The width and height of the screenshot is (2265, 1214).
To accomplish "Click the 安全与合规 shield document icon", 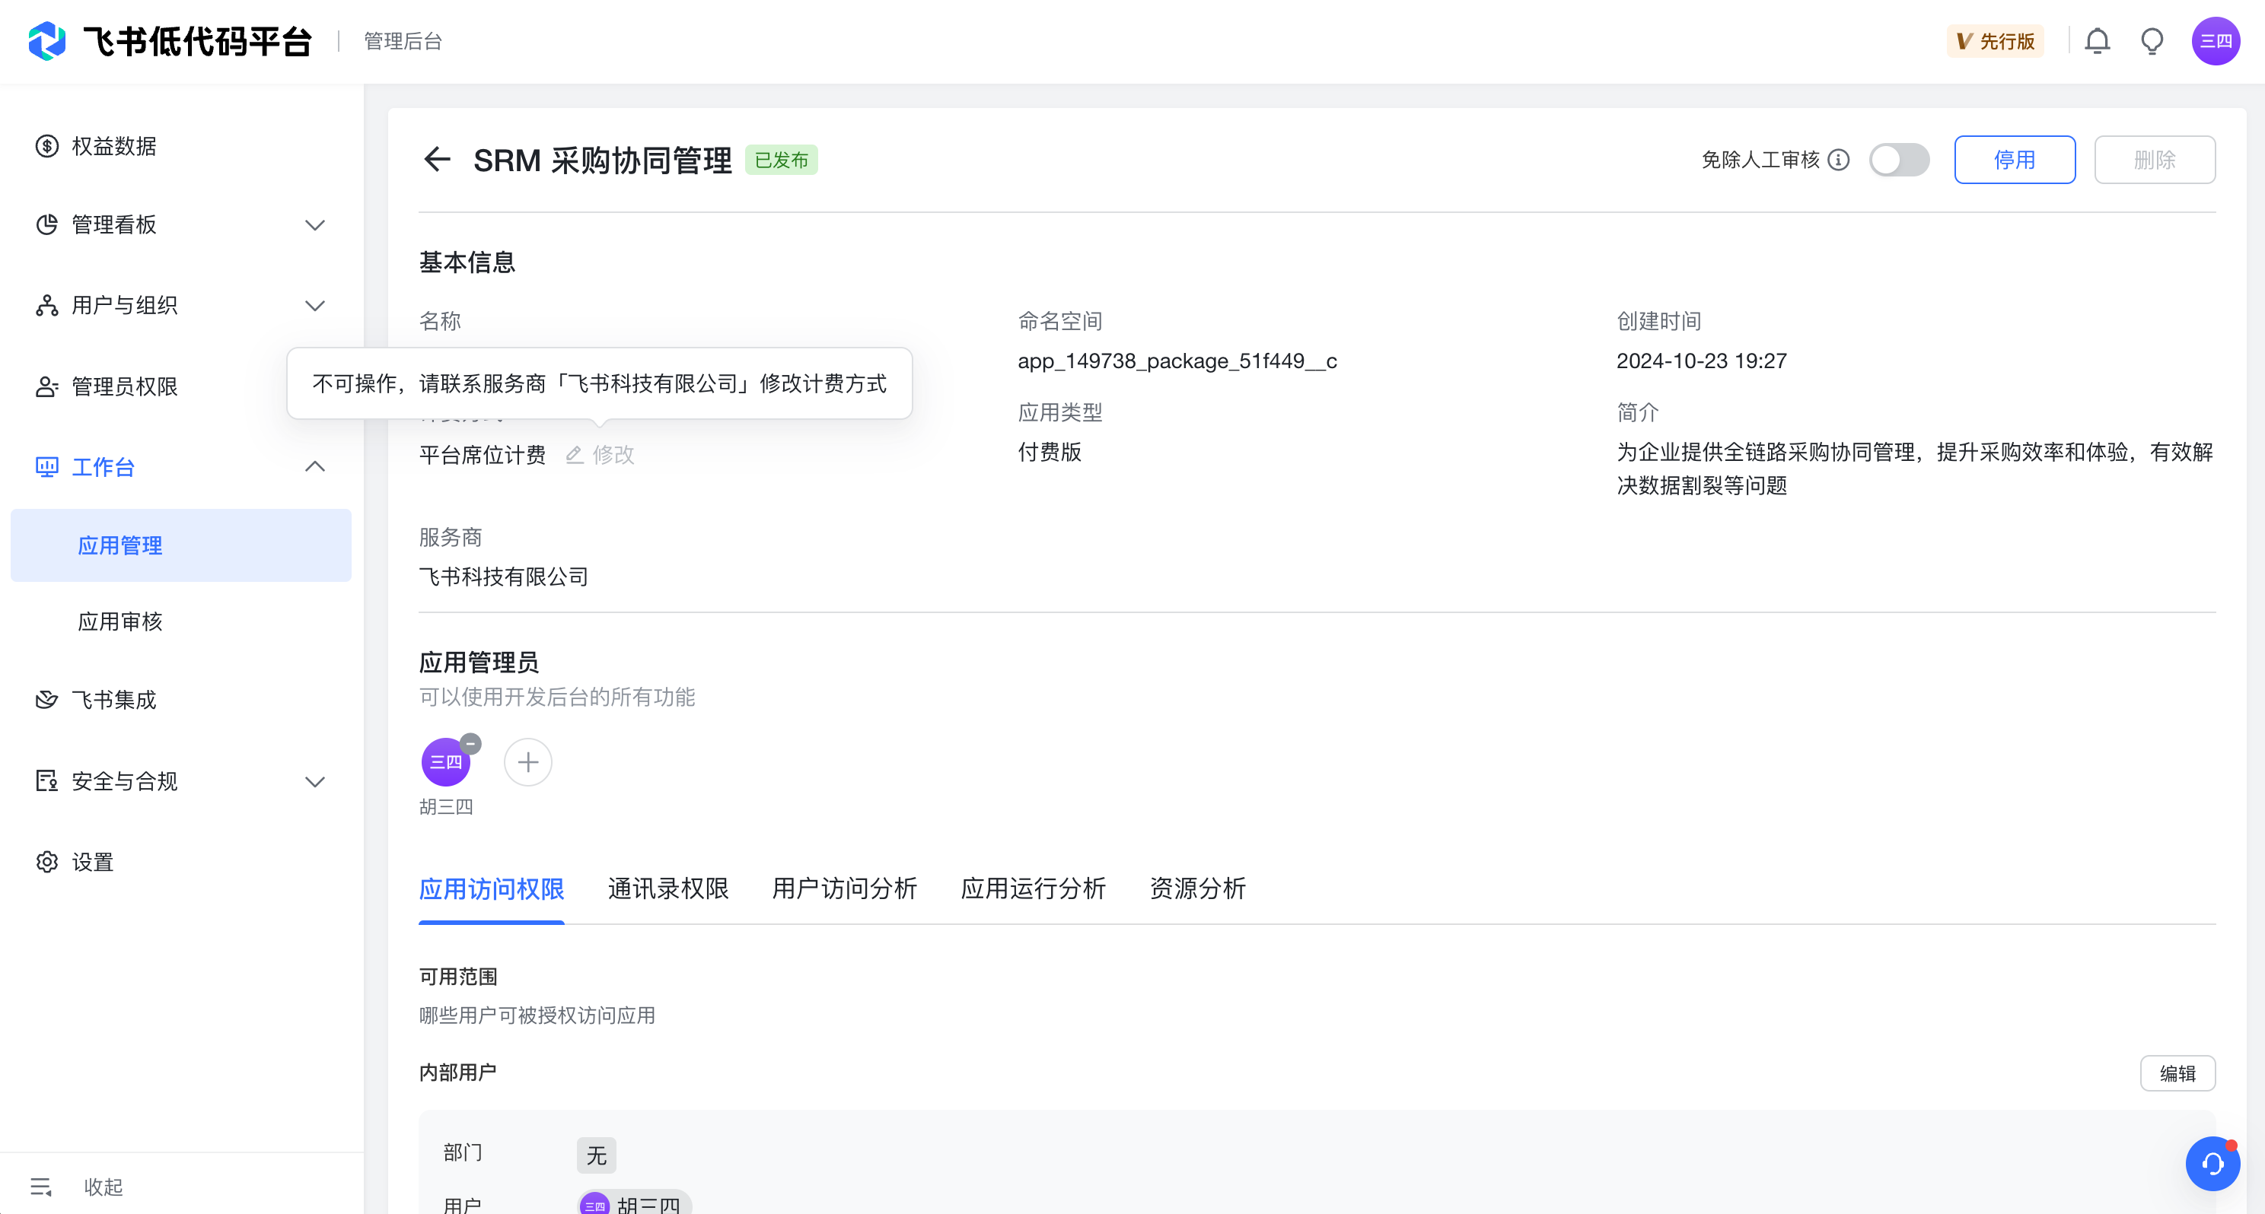I will [x=46, y=780].
